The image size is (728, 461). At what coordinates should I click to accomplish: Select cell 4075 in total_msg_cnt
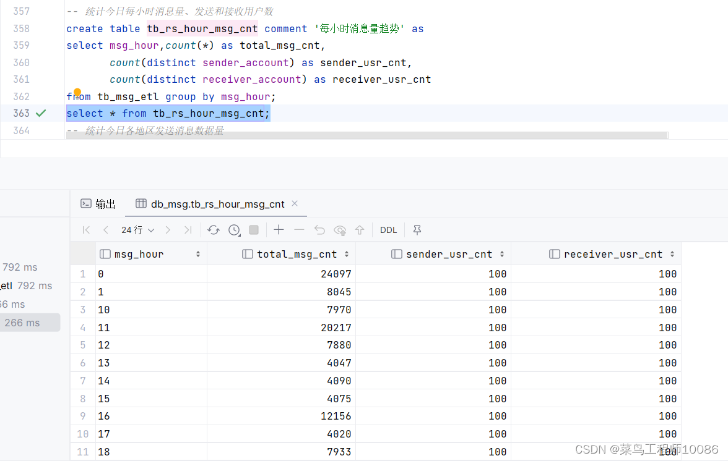(x=281, y=399)
